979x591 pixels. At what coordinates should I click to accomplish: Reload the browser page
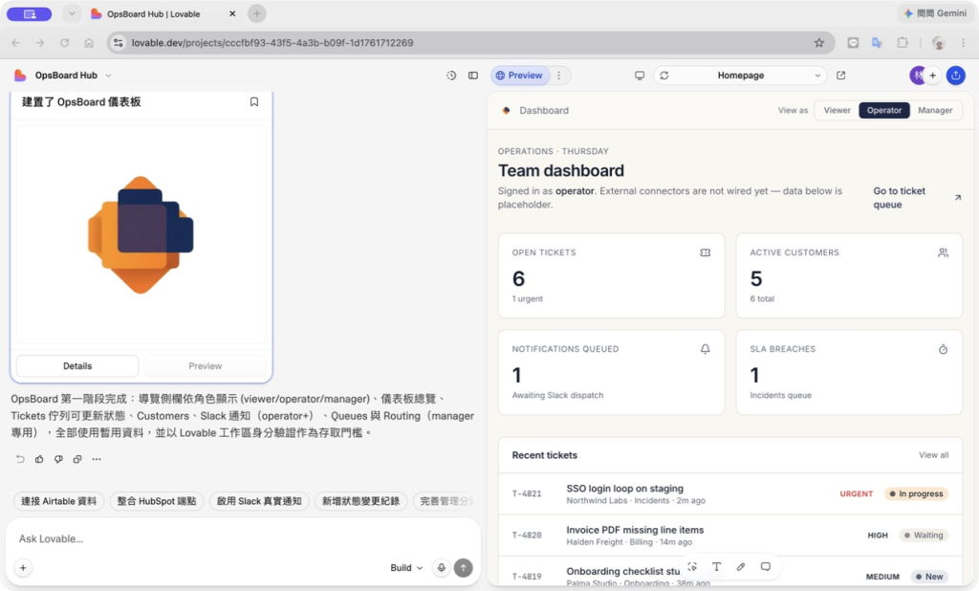(64, 42)
